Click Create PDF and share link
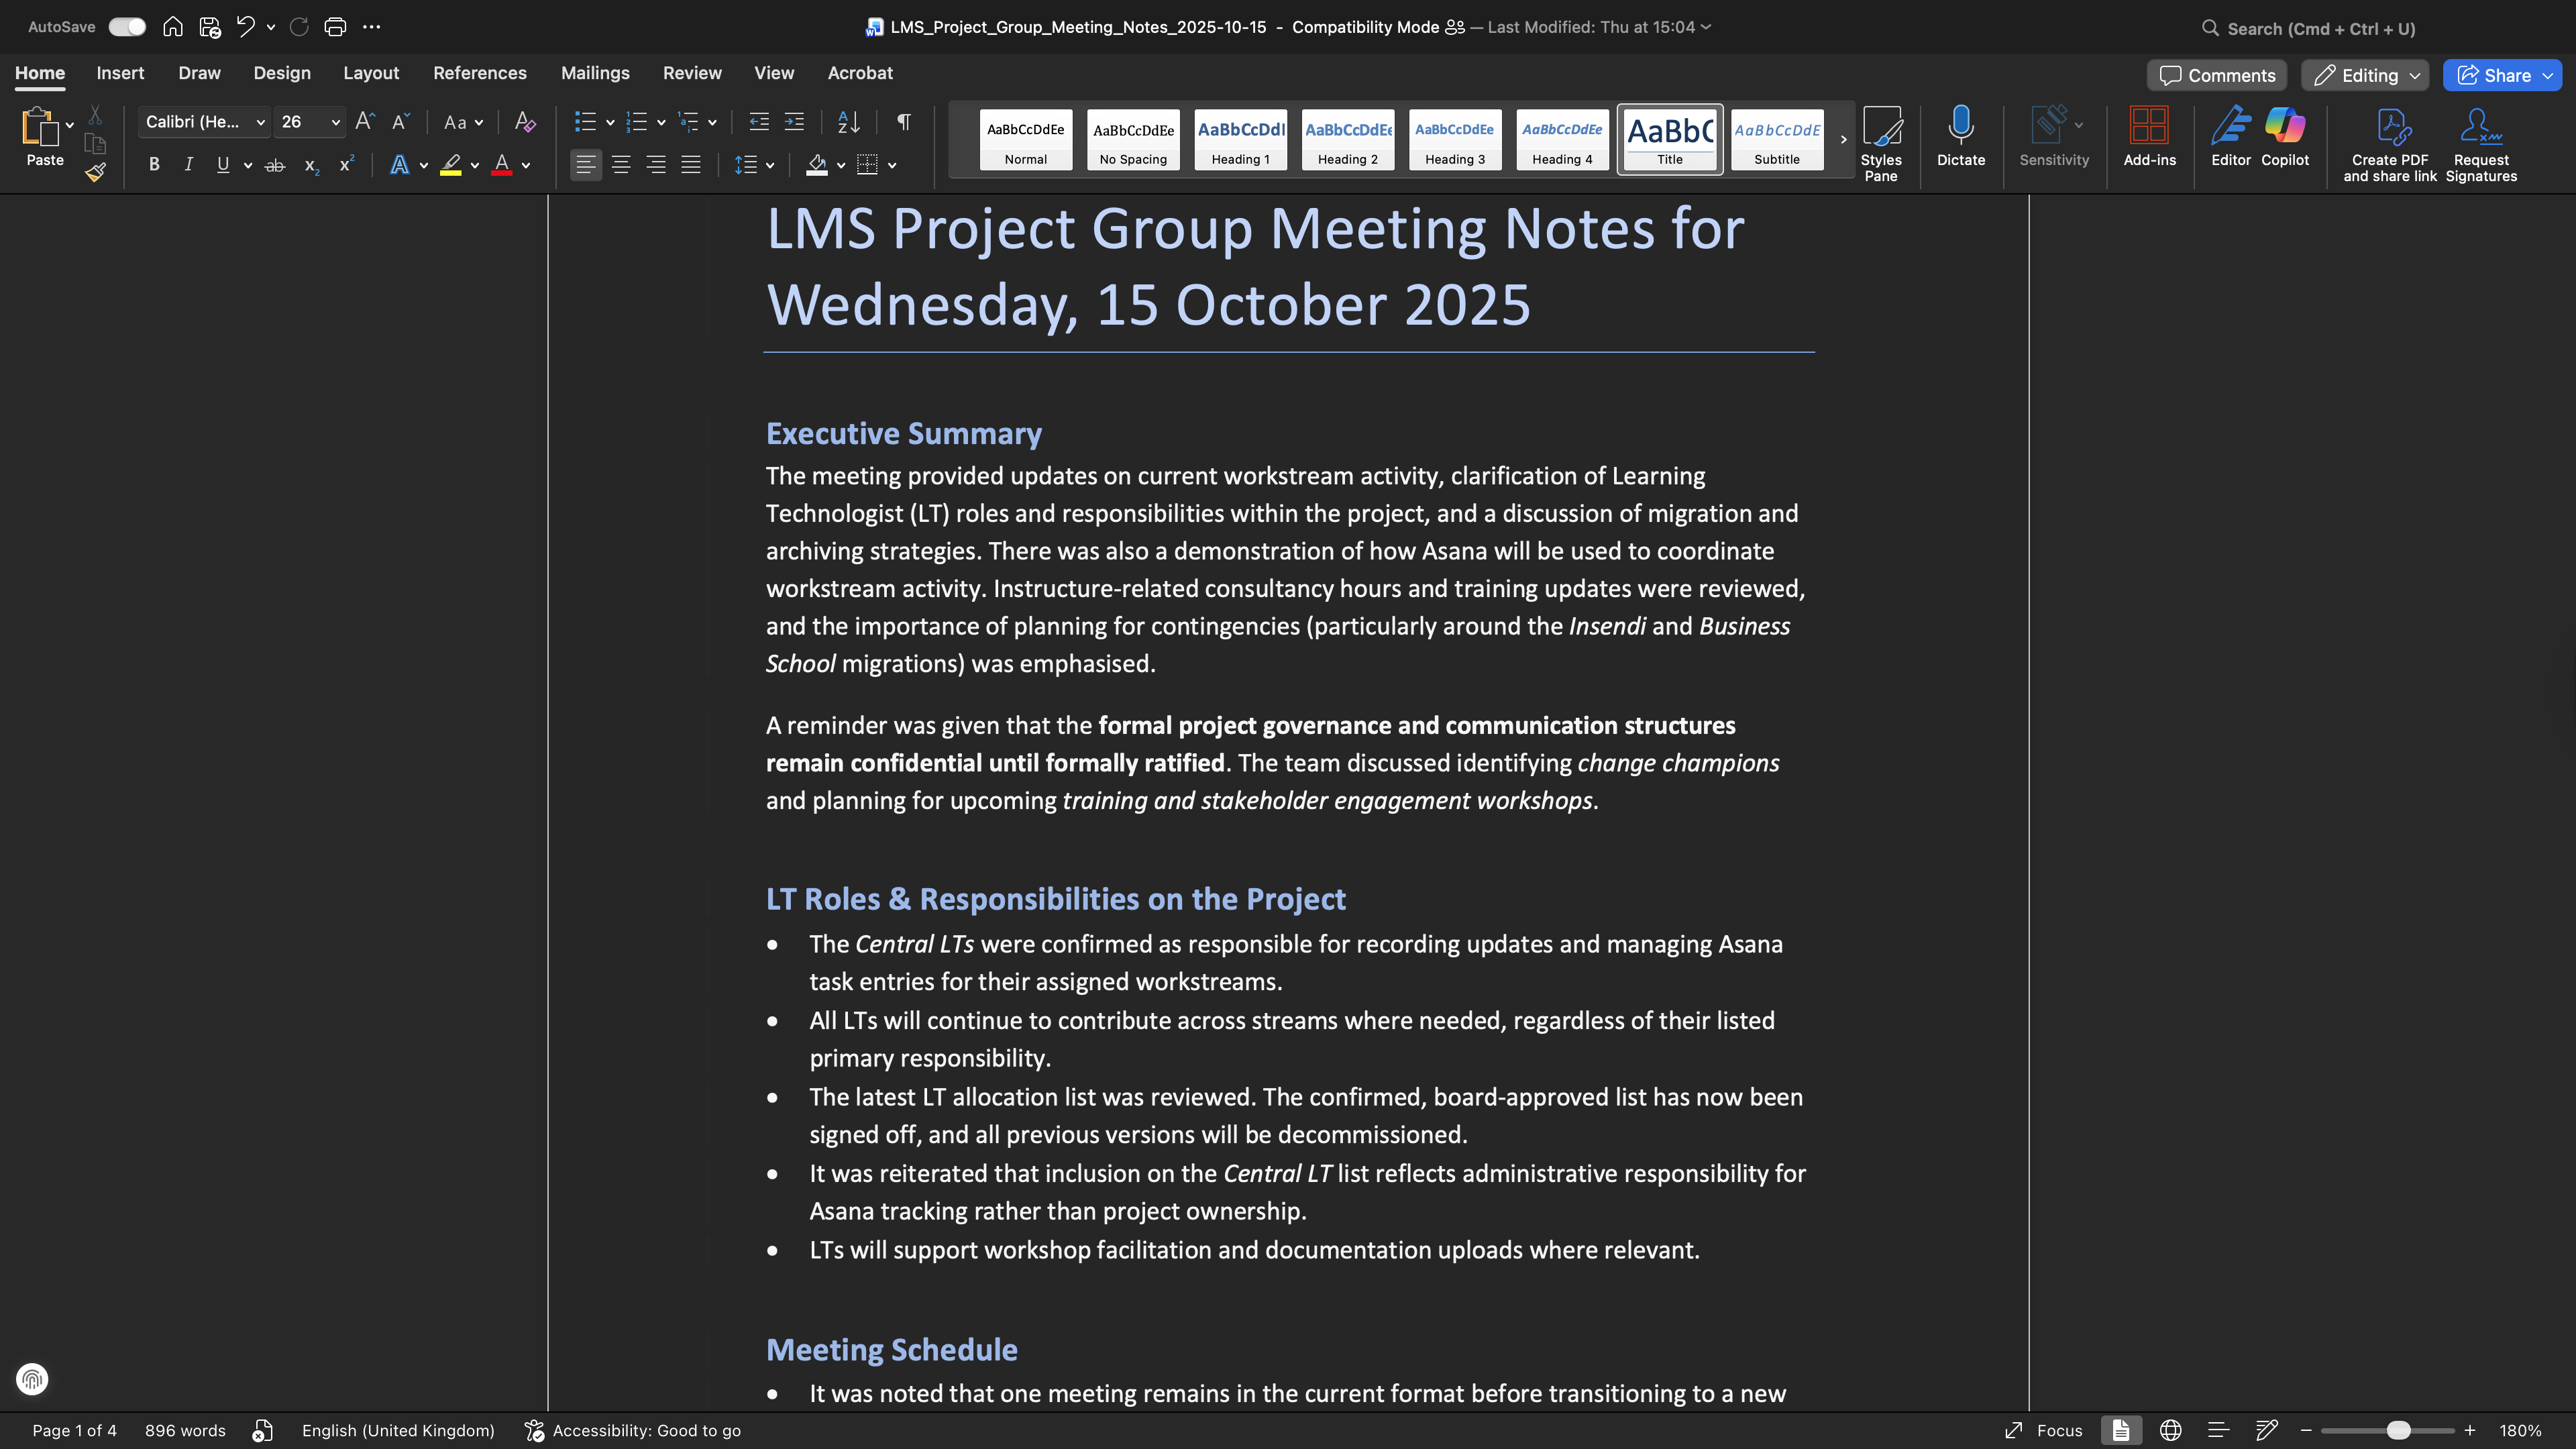Image resolution: width=2576 pixels, height=1449 pixels. click(2389, 143)
